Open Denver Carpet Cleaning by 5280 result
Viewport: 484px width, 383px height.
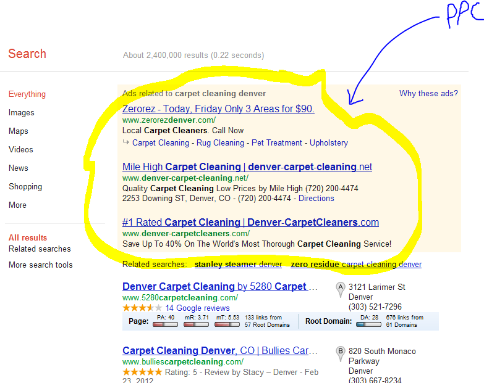tap(219, 287)
